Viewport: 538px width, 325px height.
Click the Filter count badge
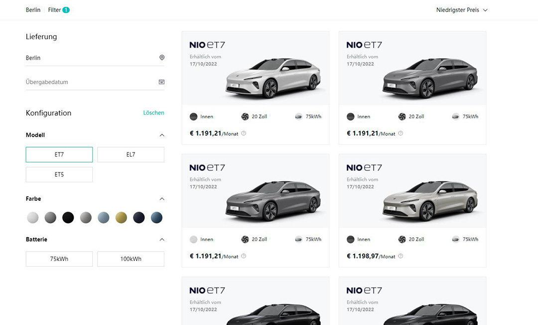66,10
